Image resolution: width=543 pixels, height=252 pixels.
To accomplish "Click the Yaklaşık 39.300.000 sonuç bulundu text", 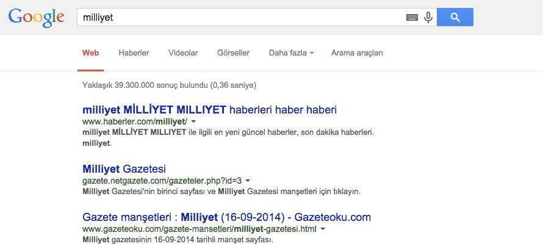I will (170, 85).
